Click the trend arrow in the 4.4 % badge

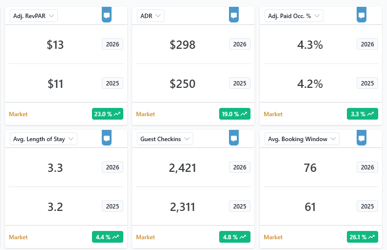coord(116,237)
